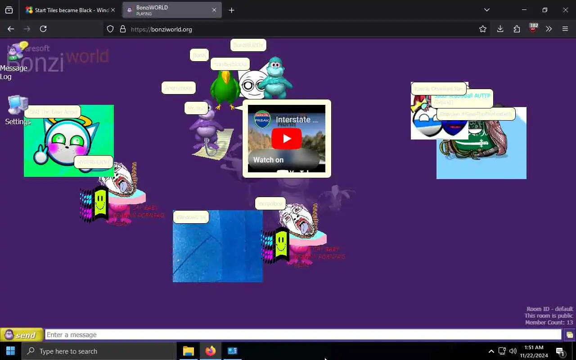Close the BonziWORLD tab

[x=214, y=10]
